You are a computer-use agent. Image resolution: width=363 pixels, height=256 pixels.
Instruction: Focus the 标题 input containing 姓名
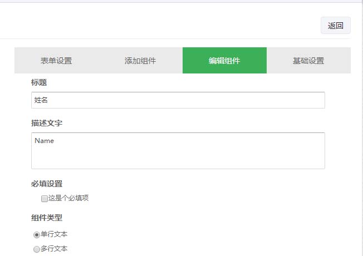[178, 100]
